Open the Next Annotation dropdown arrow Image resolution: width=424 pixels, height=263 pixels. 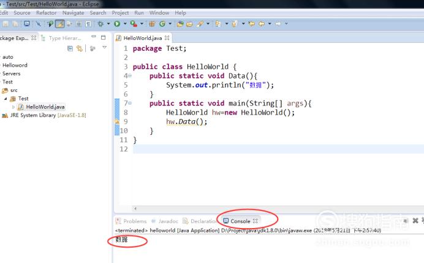coord(227,24)
